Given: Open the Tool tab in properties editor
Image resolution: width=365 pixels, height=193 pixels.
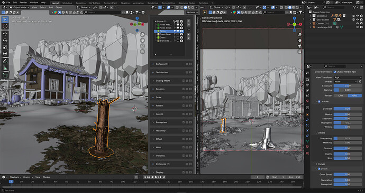Looking at the screenshot, I should (x=307, y=73).
